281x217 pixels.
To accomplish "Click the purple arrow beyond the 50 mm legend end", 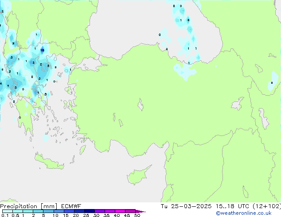I will click(140, 211).
